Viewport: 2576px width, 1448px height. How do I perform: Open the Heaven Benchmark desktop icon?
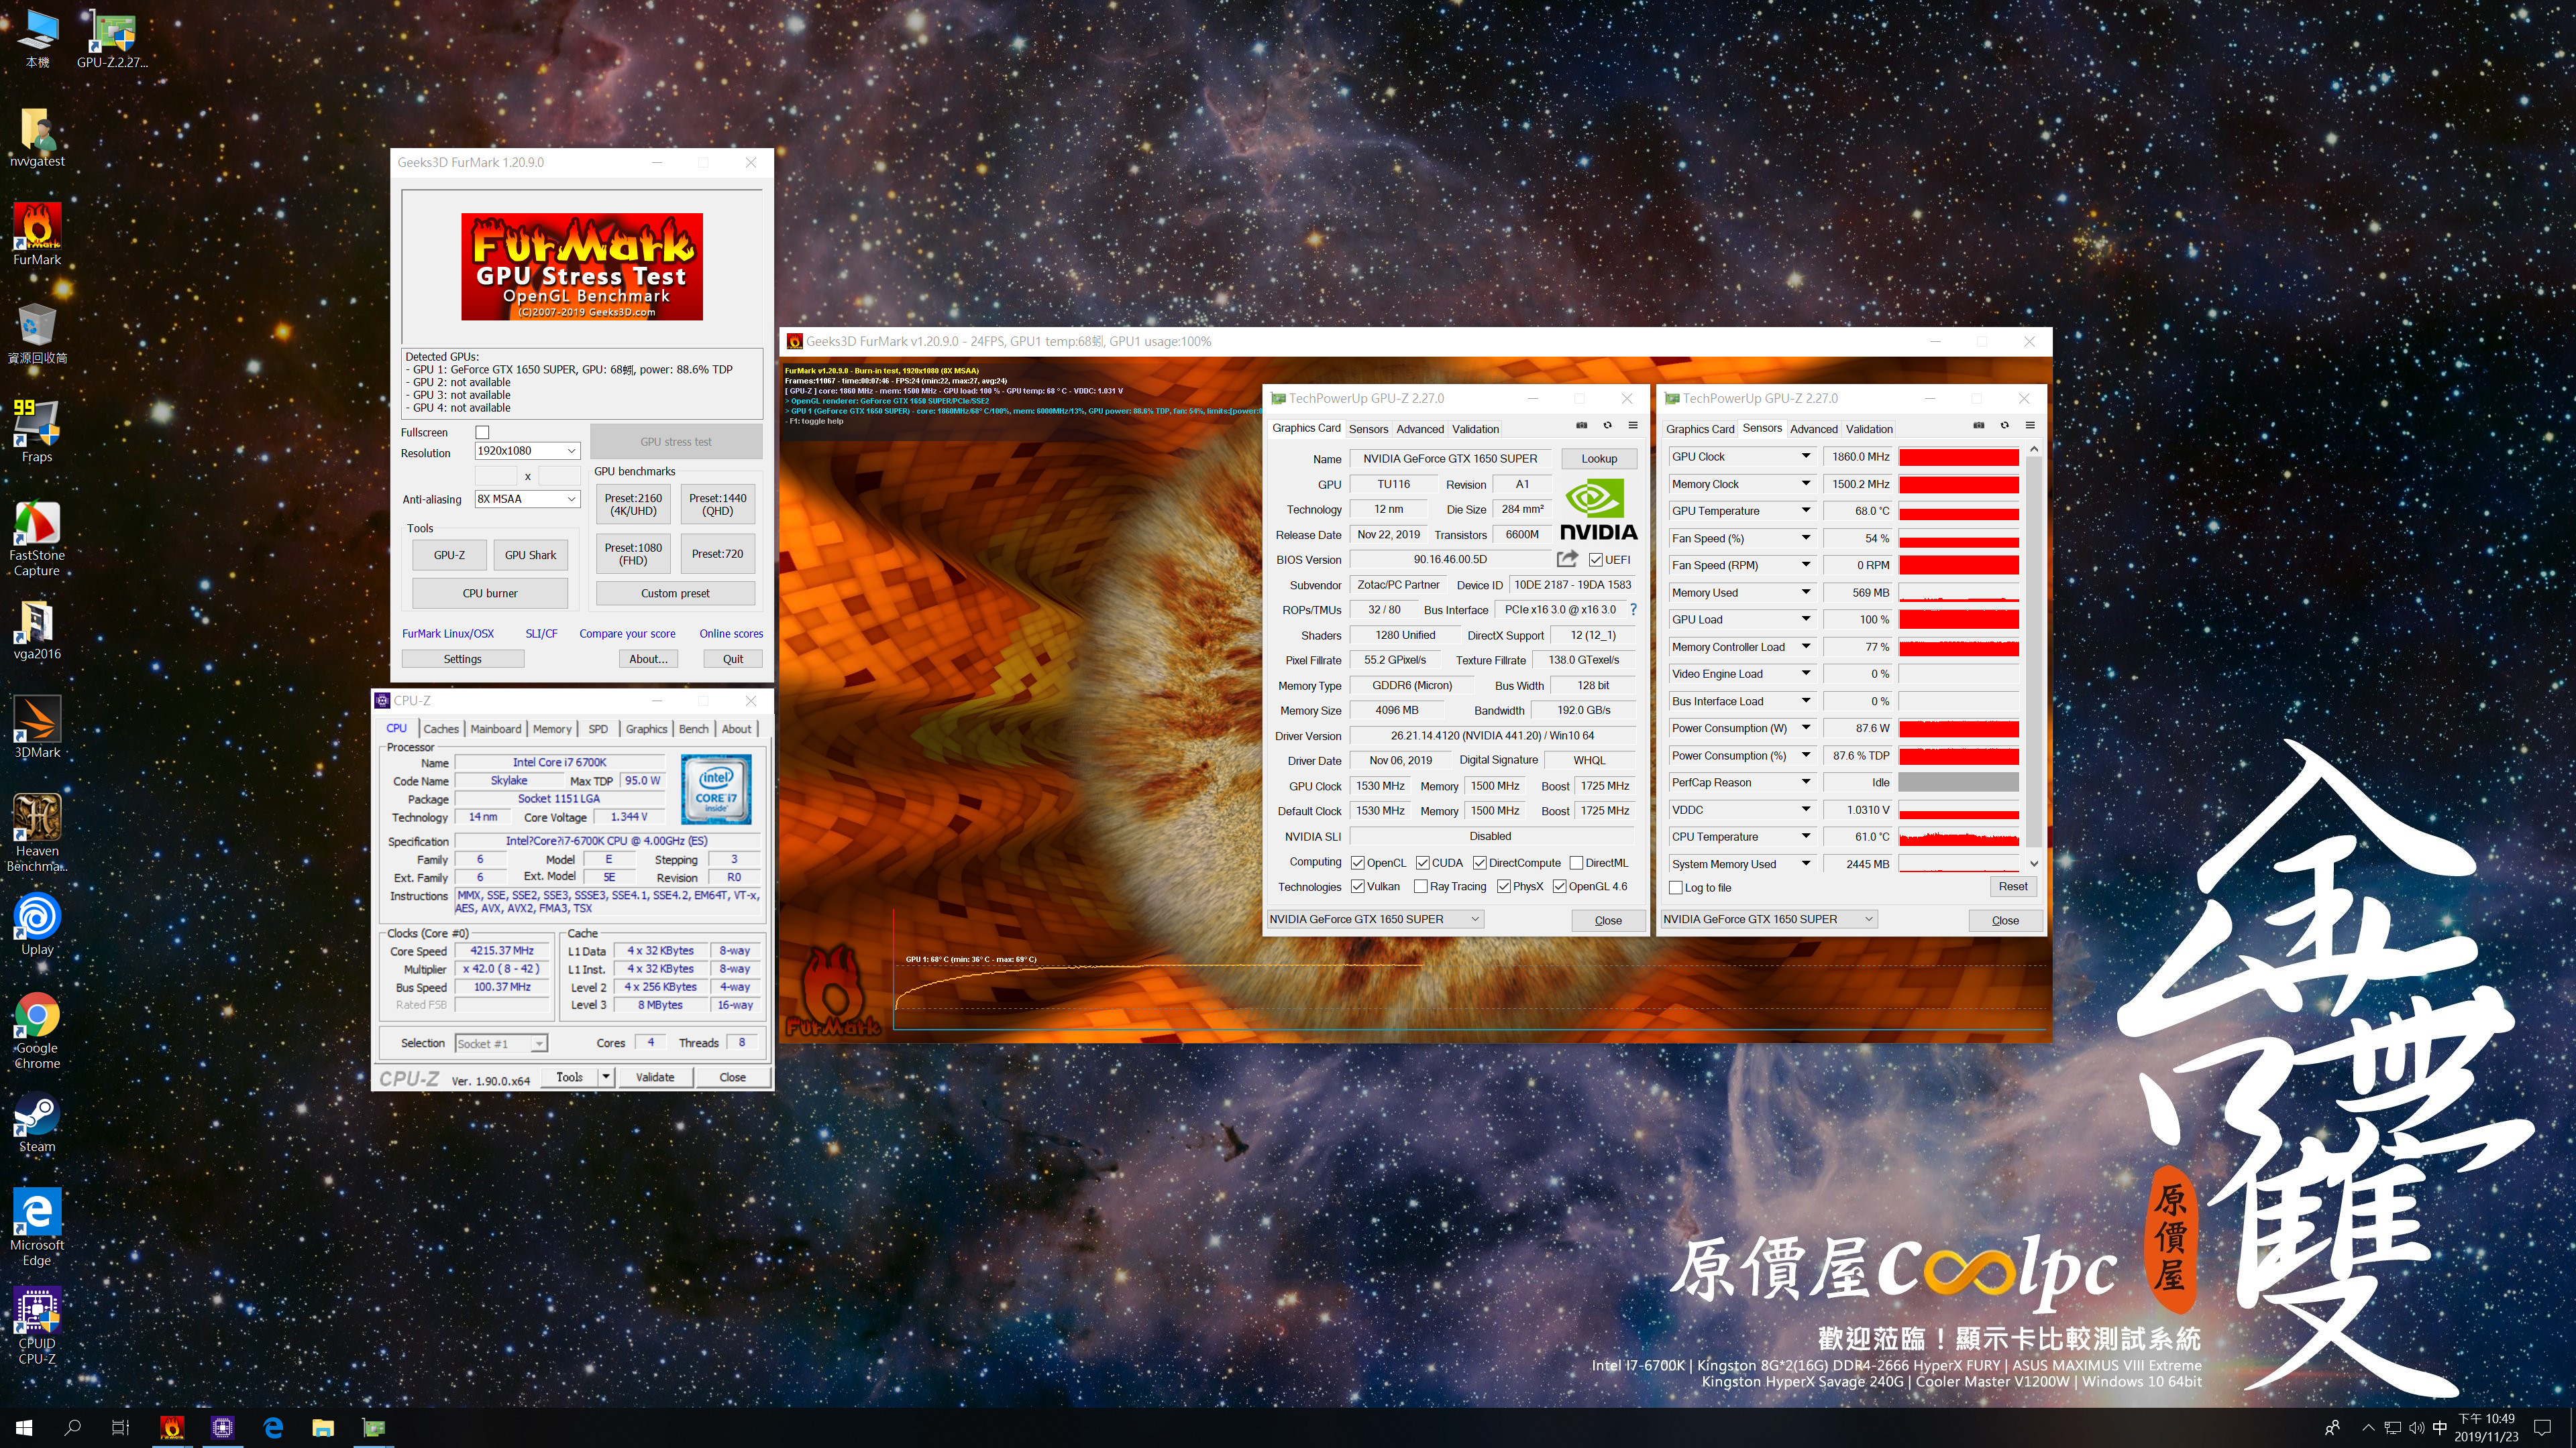pos(37,833)
